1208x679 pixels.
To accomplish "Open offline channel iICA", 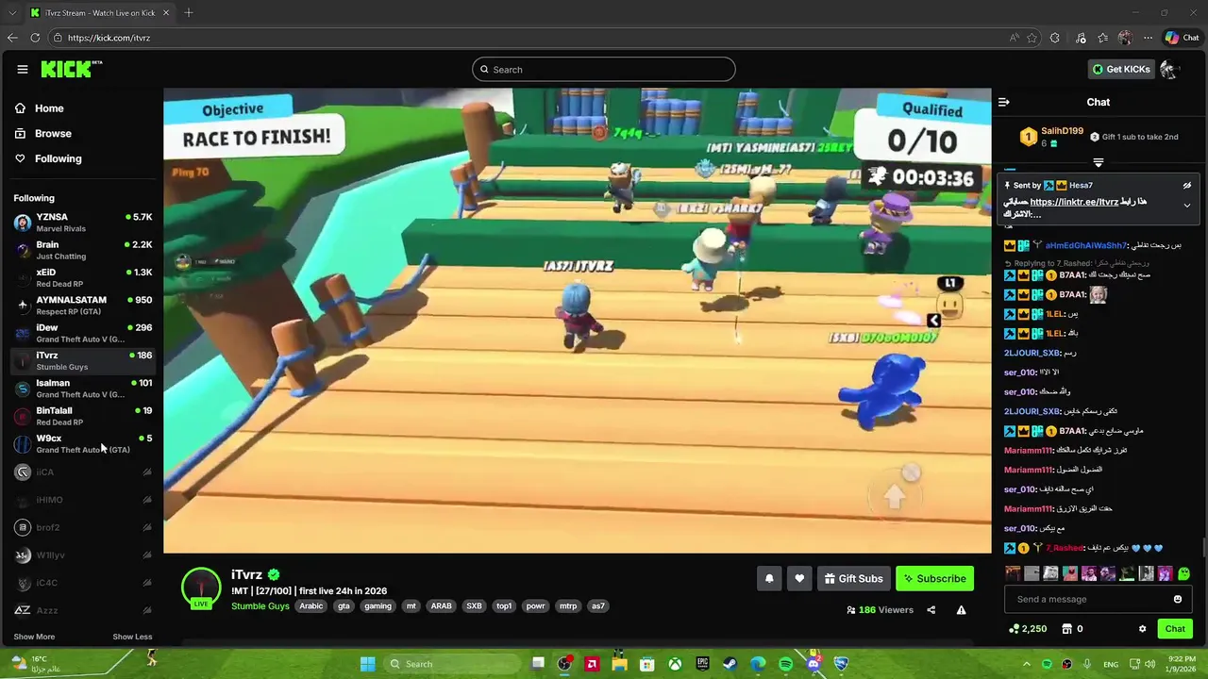I will (x=83, y=472).
